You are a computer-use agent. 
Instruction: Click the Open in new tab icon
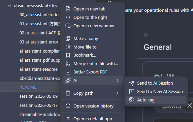[68, 9]
